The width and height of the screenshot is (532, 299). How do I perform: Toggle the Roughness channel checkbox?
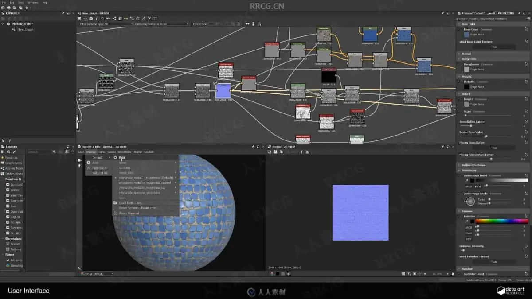[x=459, y=64]
